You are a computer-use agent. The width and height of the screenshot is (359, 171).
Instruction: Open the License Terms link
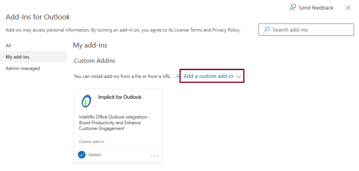point(188,30)
